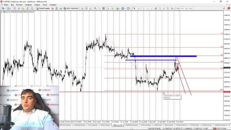Select the crosshair tool

[x=139, y=8]
